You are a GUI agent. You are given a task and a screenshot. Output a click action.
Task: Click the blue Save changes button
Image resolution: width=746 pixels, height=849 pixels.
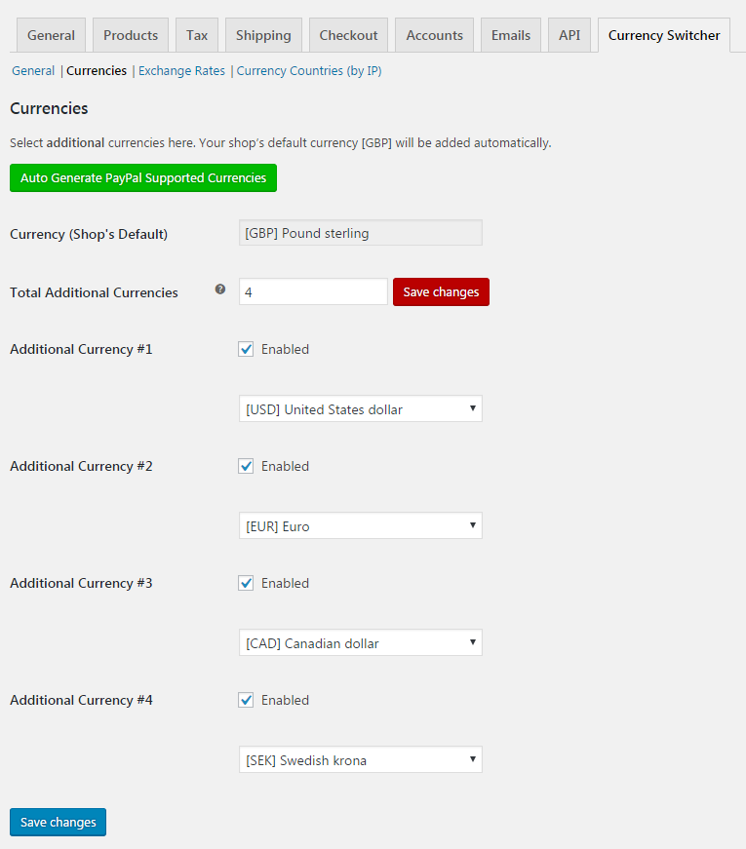pyautogui.click(x=58, y=822)
